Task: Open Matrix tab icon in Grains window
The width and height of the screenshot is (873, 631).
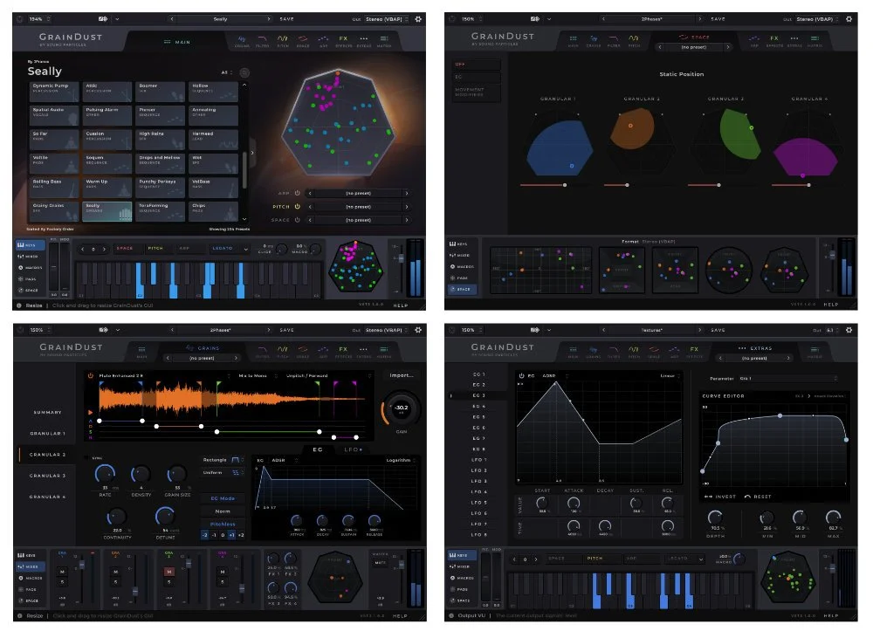Action: tap(384, 352)
